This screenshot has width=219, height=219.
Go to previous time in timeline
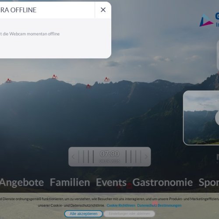(73, 157)
